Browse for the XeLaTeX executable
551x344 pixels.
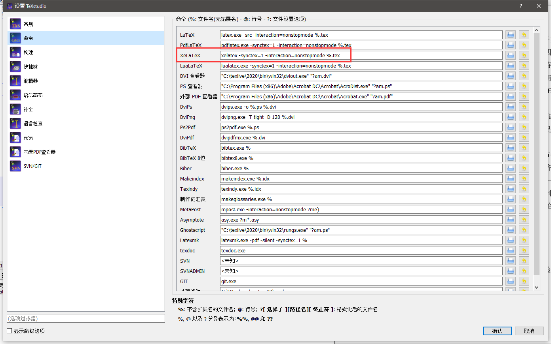click(x=510, y=55)
